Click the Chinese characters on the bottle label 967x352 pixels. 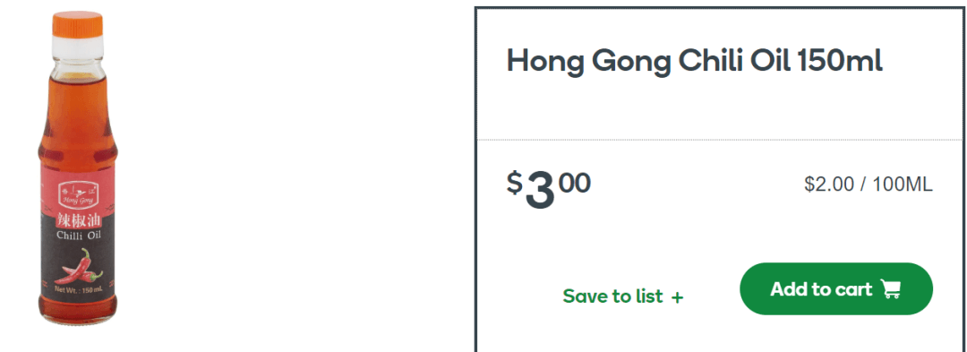pyautogui.click(x=78, y=220)
